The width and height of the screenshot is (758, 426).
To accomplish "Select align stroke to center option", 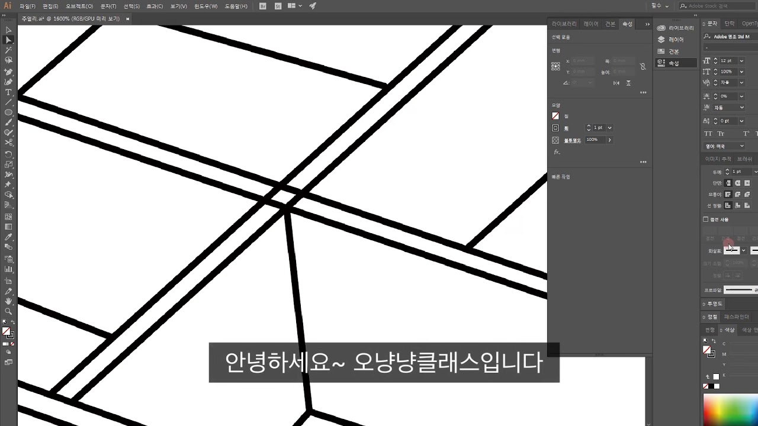I will (728, 205).
